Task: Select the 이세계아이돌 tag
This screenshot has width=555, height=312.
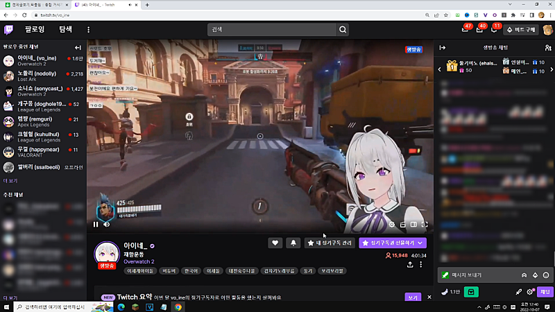Action: coord(140,271)
